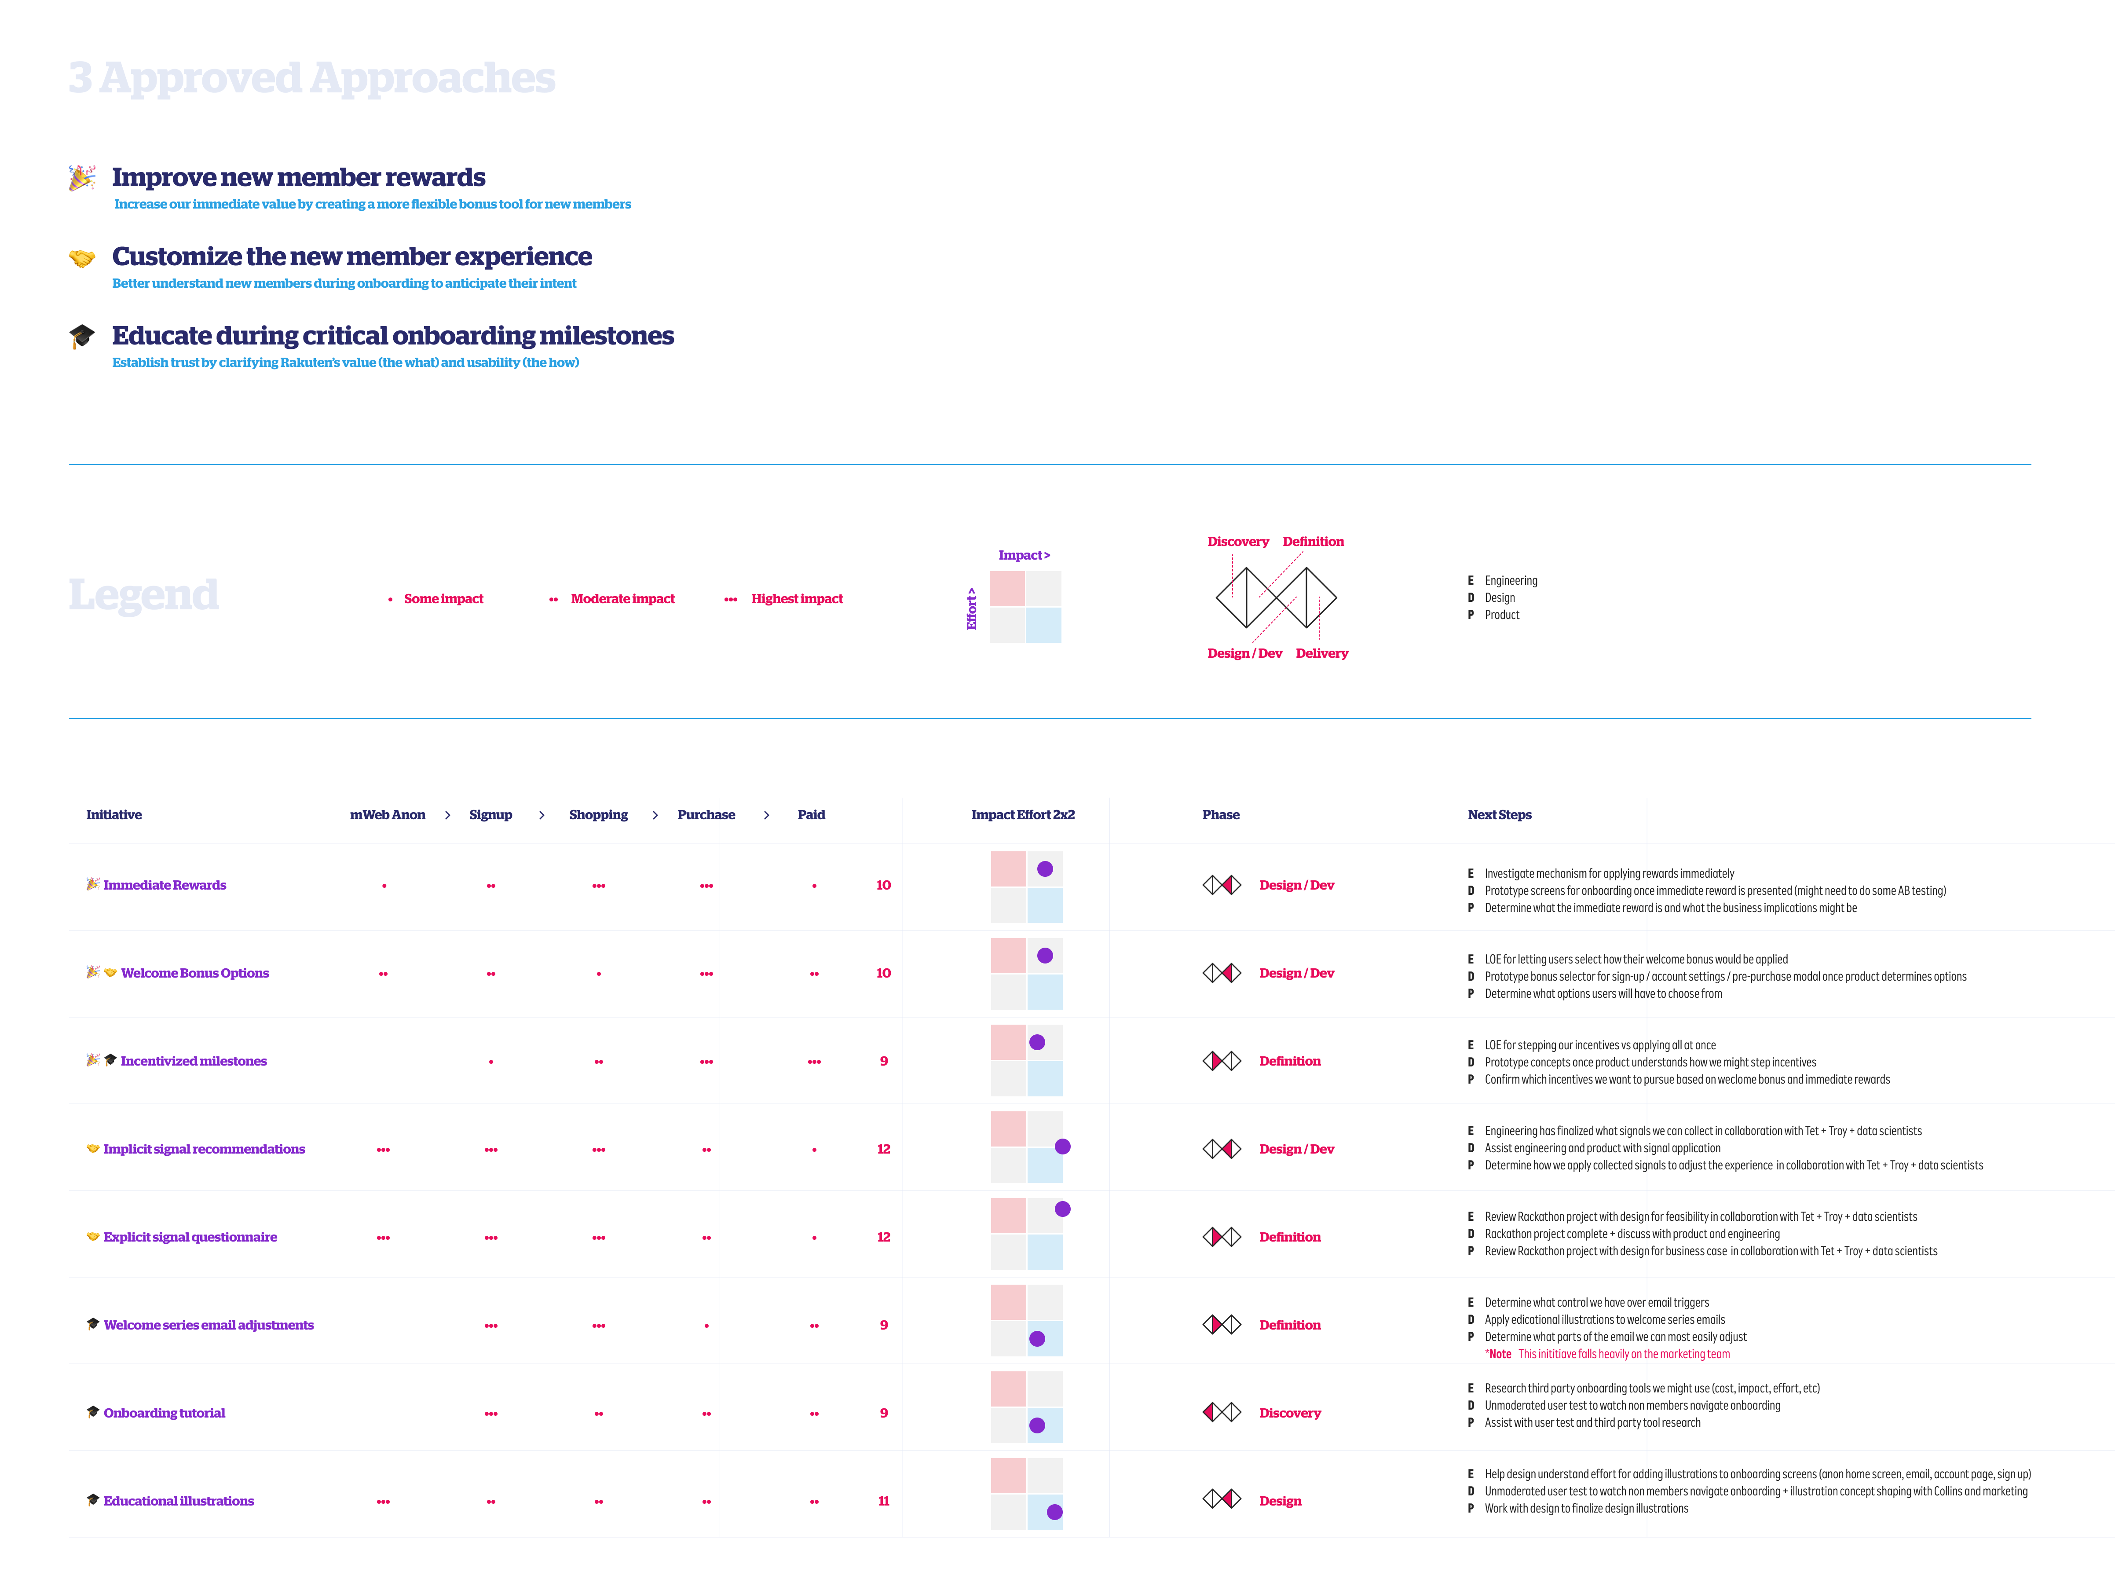
Task: Open the Welcome series email adjustments link
Action: tap(209, 1325)
